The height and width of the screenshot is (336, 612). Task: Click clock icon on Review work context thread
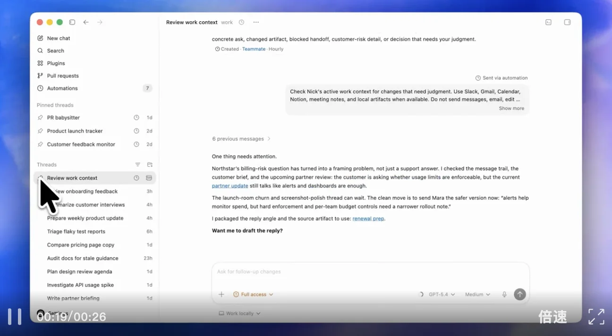tap(136, 178)
